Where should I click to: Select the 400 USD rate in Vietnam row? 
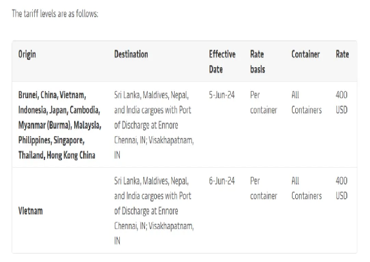point(342,188)
